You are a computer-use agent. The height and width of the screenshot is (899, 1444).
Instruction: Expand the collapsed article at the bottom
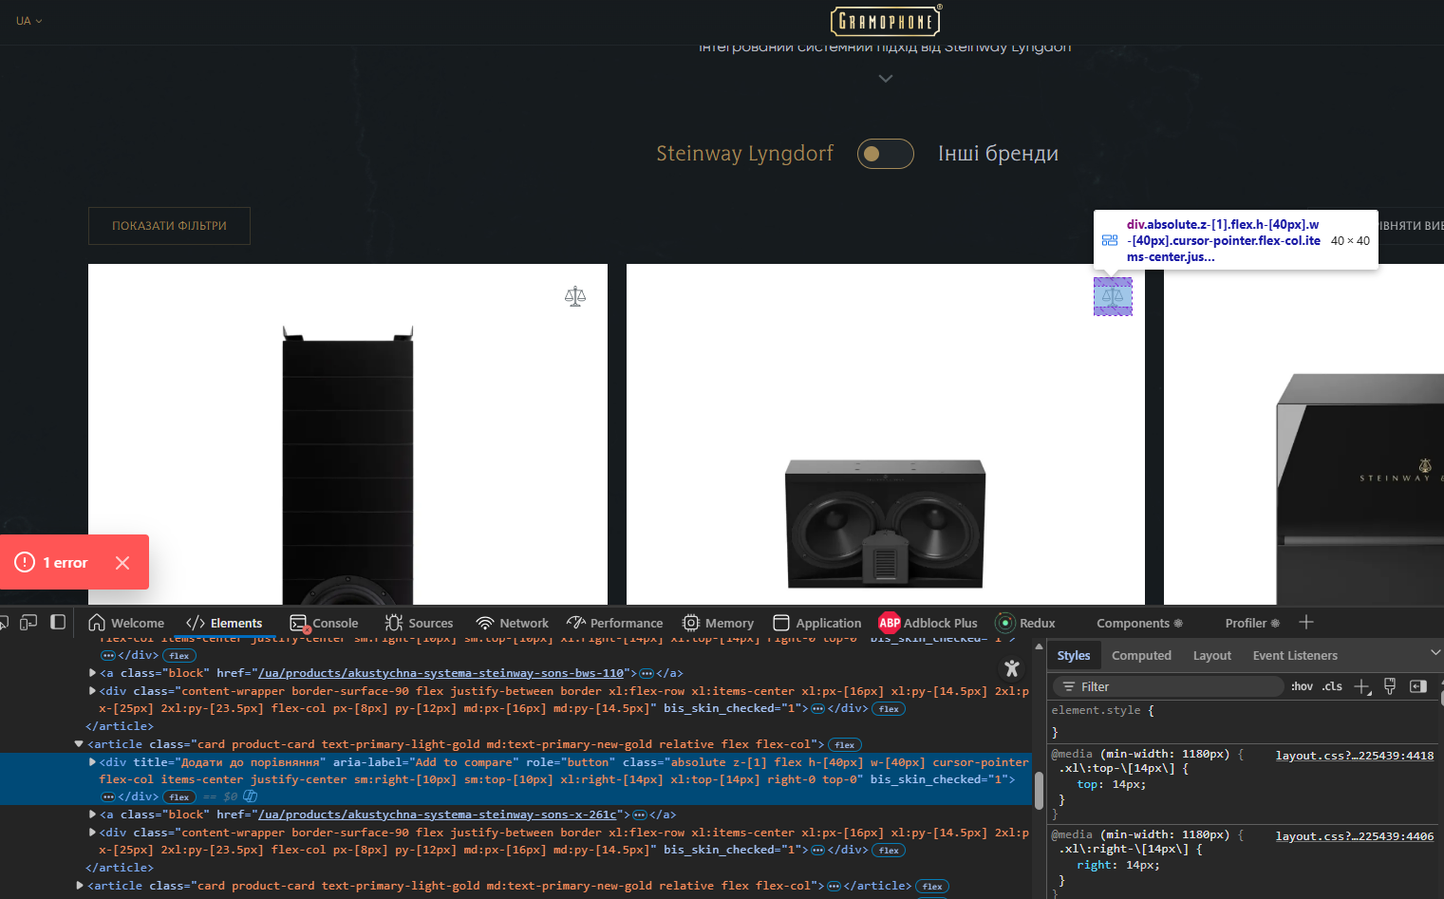point(79,886)
